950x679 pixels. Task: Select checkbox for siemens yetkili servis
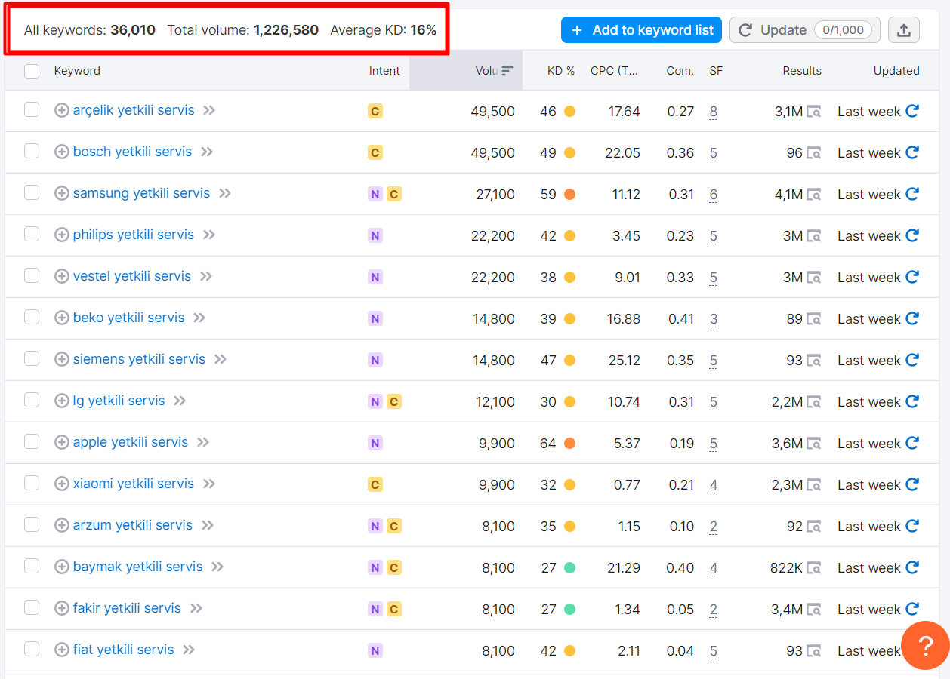tap(32, 359)
